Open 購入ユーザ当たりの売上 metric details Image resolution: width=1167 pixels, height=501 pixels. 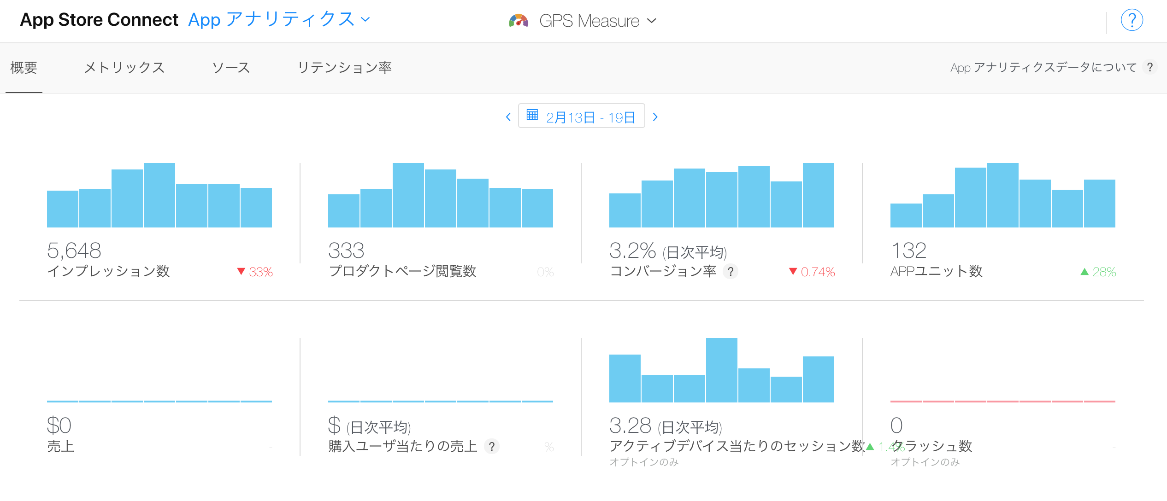click(403, 446)
